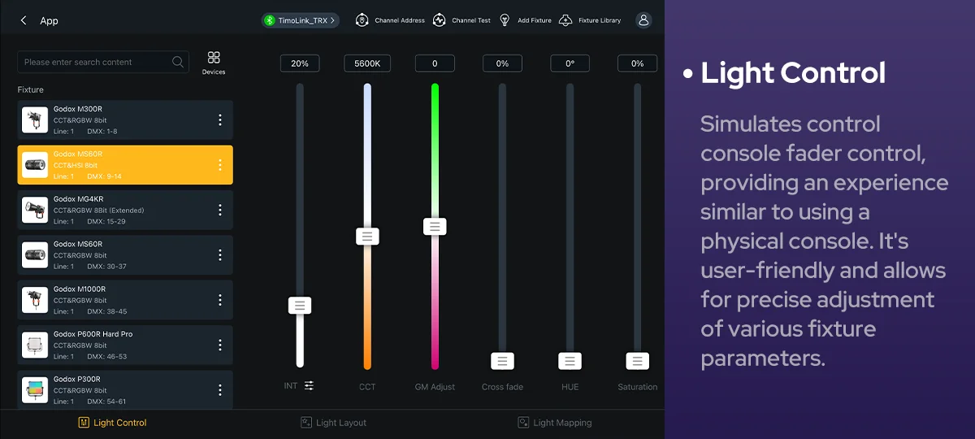
Task: Click the Add Fixture bulb icon
Action: click(x=505, y=20)
